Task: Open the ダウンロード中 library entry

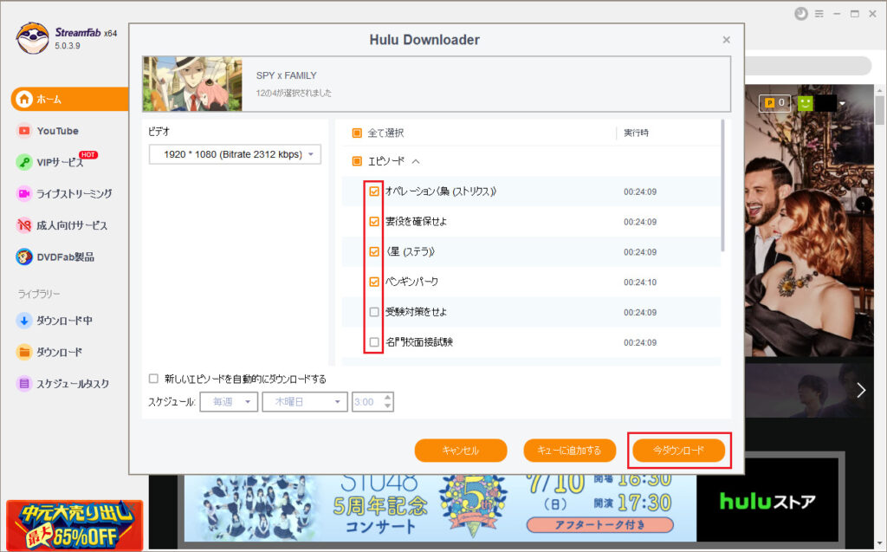Action: tap(64, 321)
